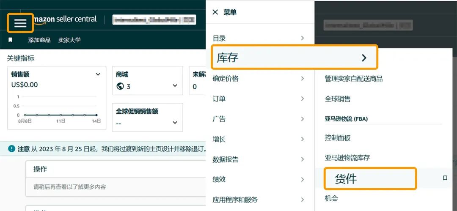Image resolution: width=457 pixels, height=211 pixels.
Task: Open the hamburger menu icon
Action: coord(20,23)
